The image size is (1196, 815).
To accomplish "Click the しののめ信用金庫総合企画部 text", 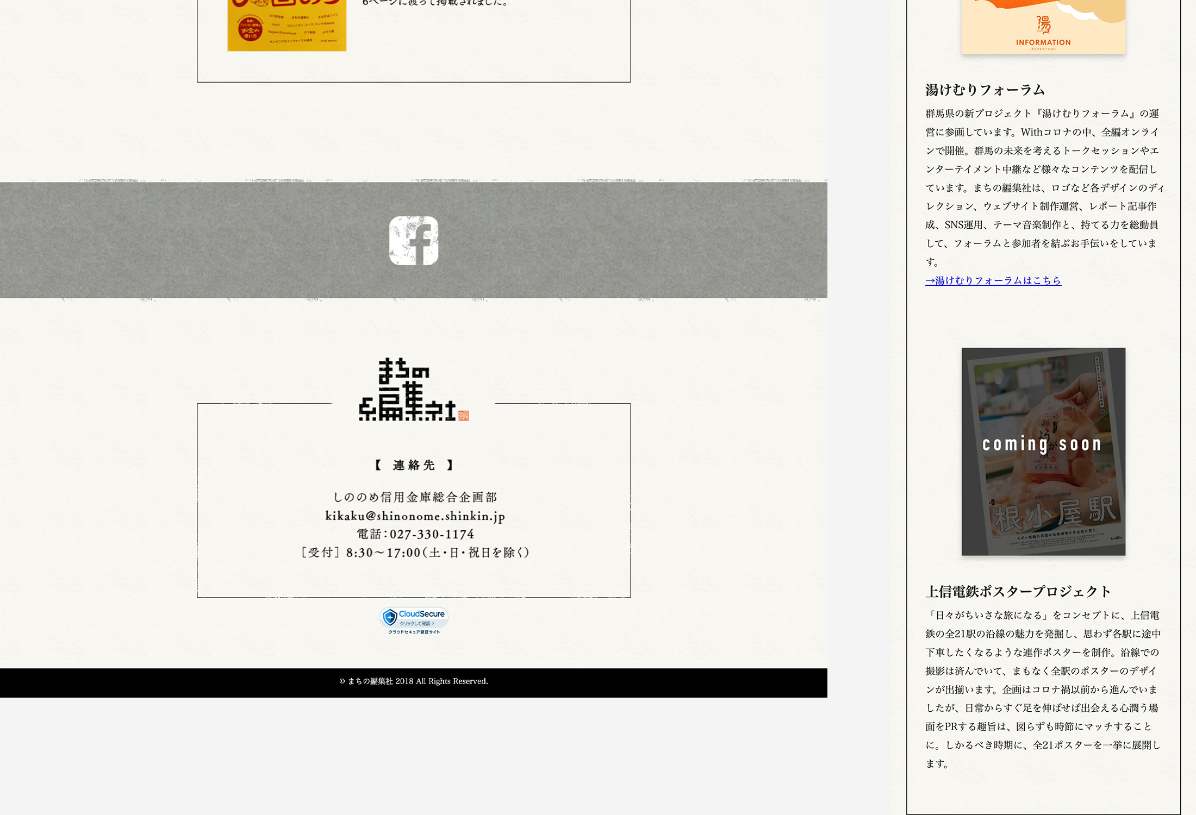I will (415, 497).
